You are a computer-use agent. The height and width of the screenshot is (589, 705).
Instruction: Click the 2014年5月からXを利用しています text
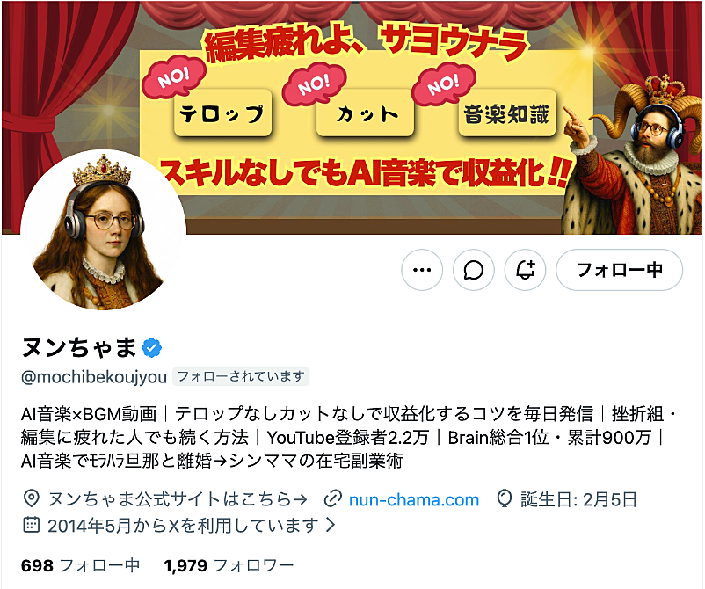point(183,525)
